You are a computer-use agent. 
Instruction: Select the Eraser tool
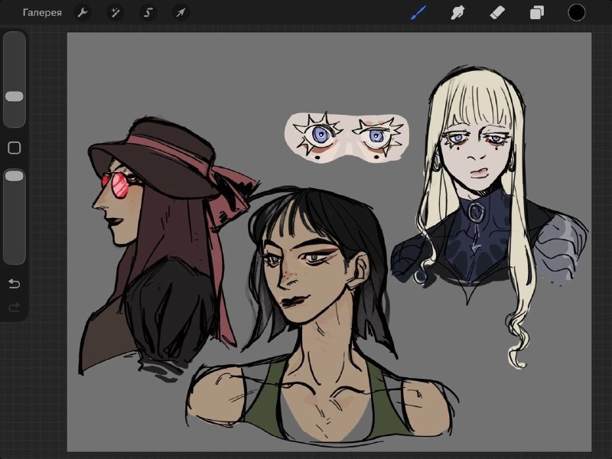[x=497, y=12]
